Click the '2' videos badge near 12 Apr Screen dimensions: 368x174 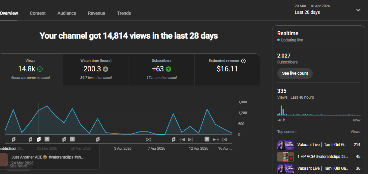(207, 139)
